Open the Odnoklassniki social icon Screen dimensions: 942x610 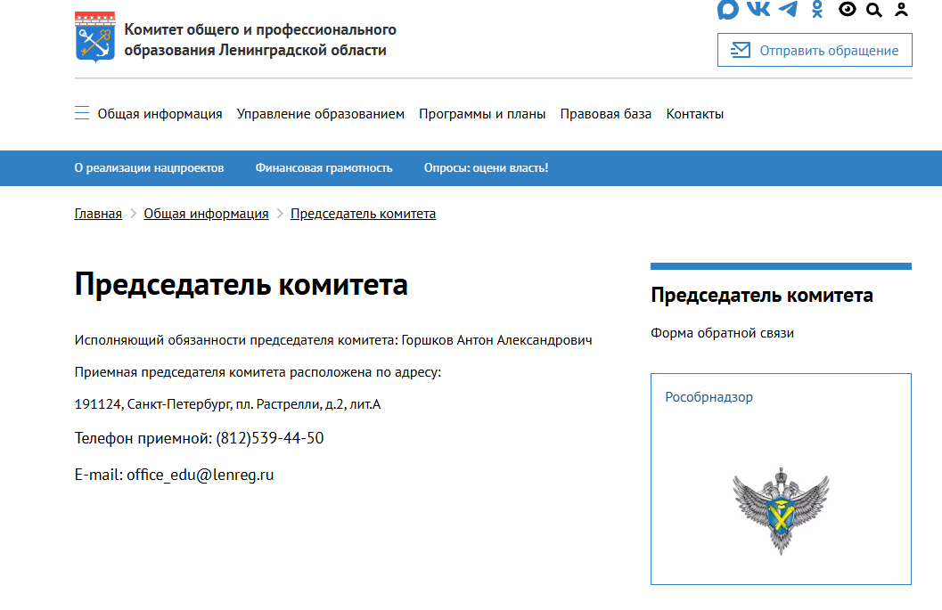point(817,9)
